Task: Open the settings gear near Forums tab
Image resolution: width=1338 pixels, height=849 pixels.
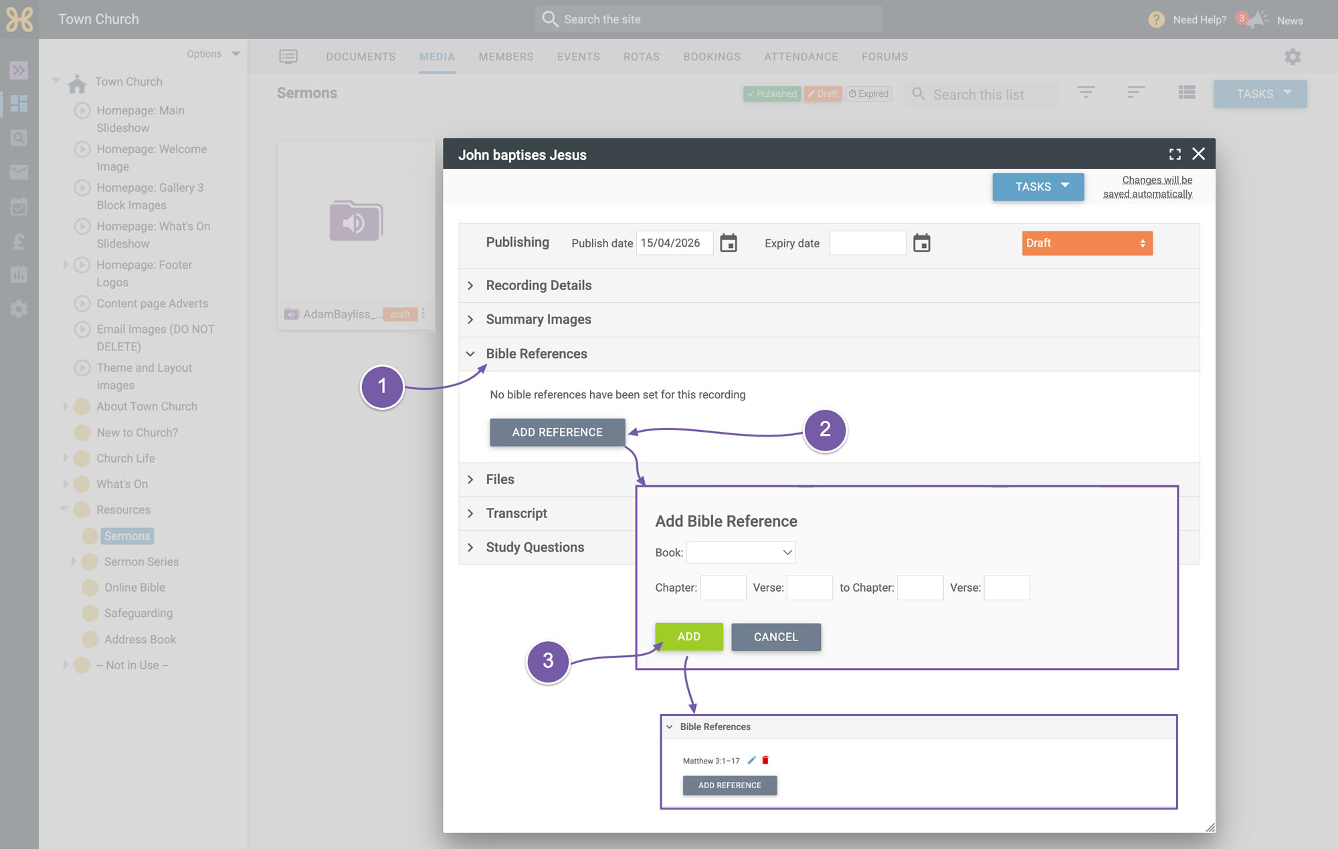Action: (1293, 57)
